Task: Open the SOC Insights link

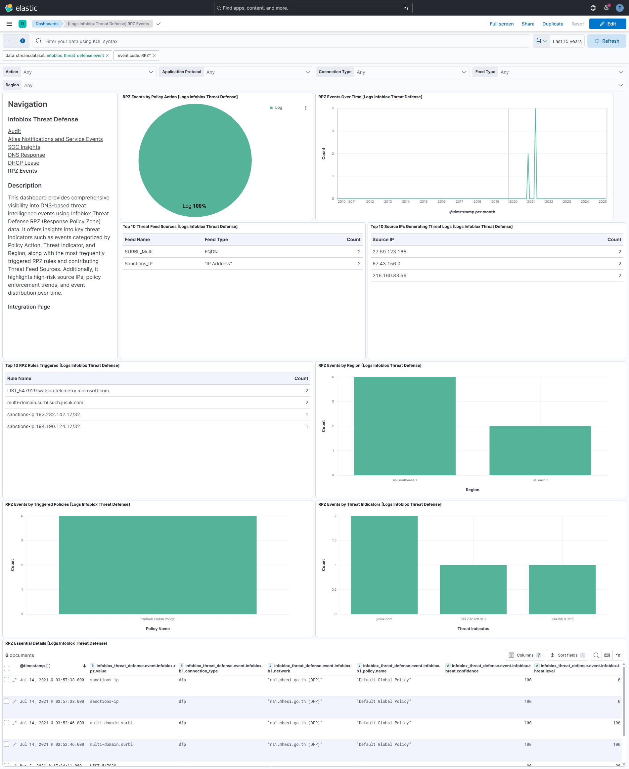Action: (x=24, y=147)
